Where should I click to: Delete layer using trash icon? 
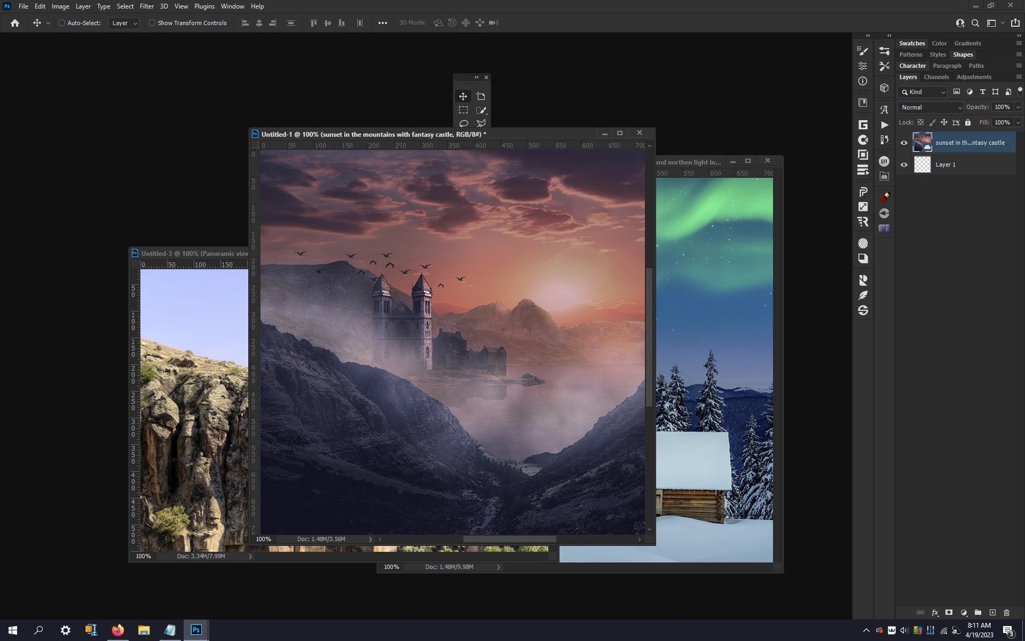click(1007, 613)
